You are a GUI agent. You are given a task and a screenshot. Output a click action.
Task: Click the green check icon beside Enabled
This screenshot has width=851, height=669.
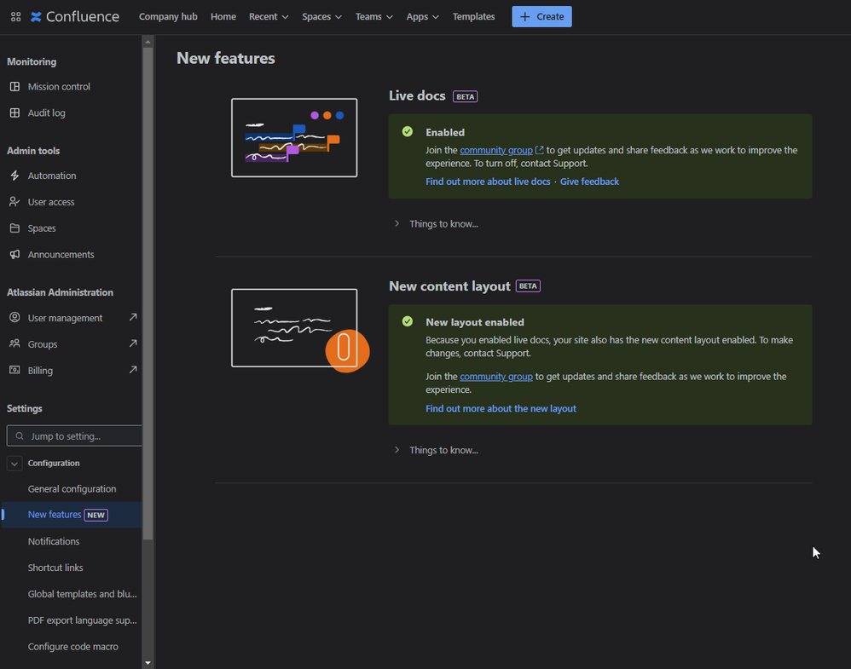point(408,132)
